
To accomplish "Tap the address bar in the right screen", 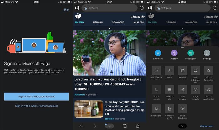I will pos(182,8).
